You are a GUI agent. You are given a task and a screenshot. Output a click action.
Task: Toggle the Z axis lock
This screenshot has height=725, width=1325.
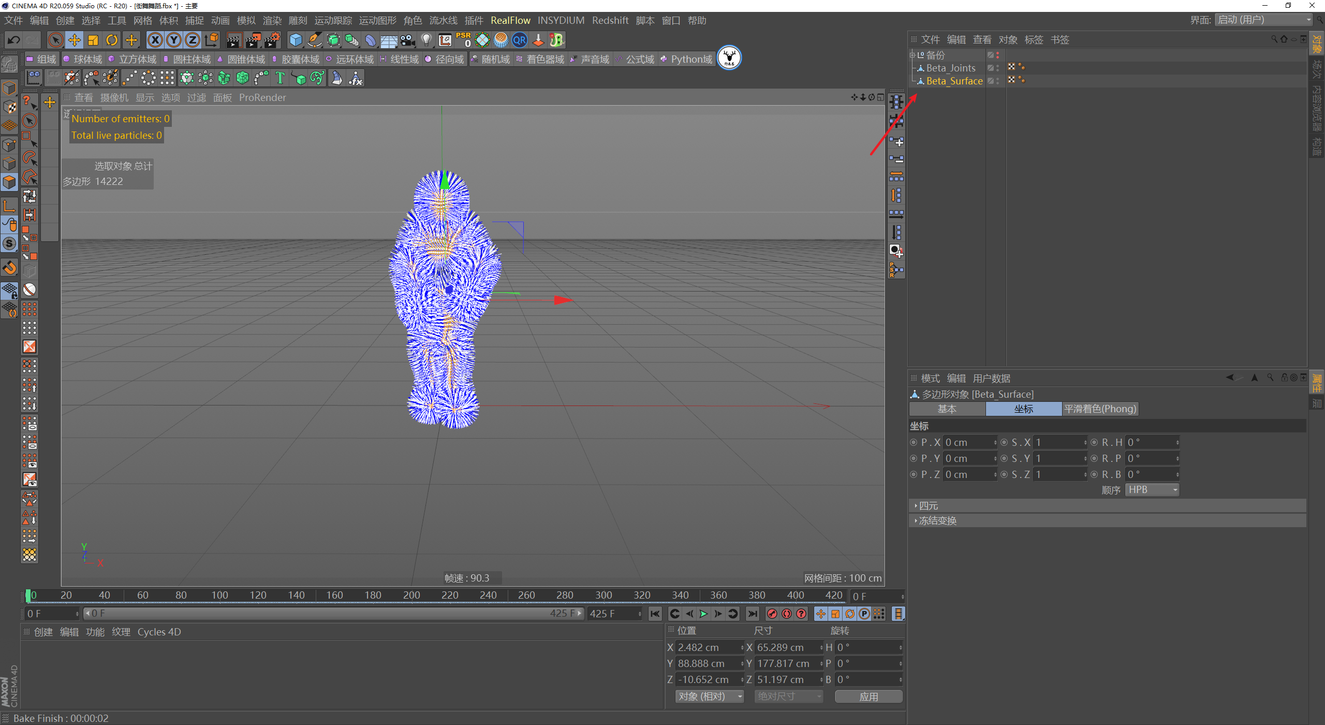tap(193, 40)
